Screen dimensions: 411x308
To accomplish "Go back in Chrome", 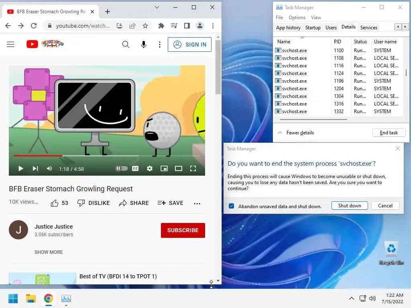I will coord(8,26).
